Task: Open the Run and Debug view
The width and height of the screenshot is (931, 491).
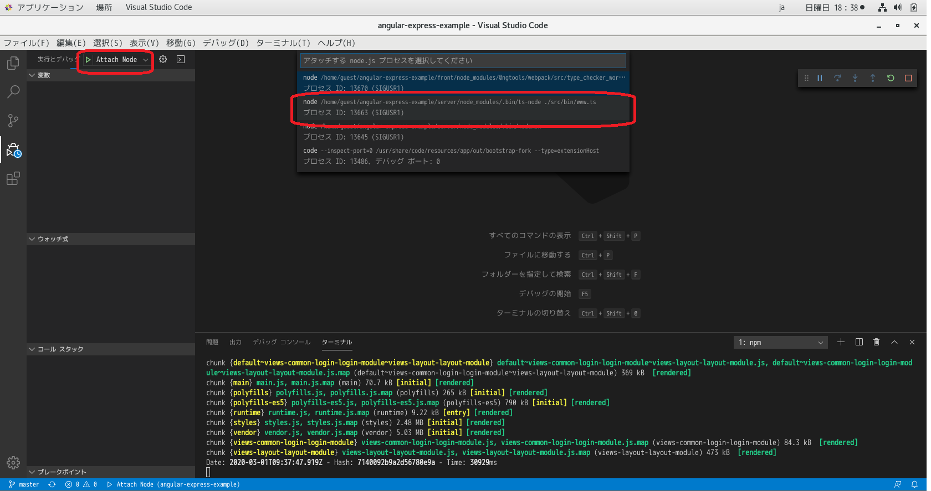Action: [x=13, y=150]
